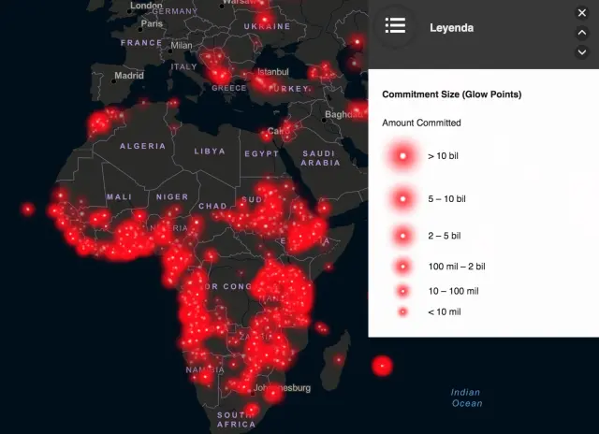Pick the 10 – 100 mil legend symbol
The width and height of the screenshot is (599, 434).
[x=403, y=291]
